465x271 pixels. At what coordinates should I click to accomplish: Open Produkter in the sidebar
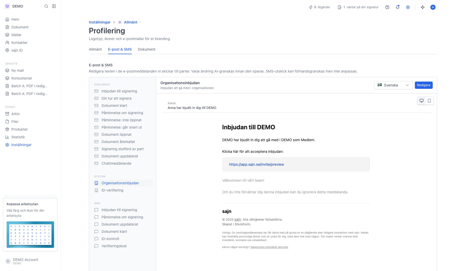30,129
